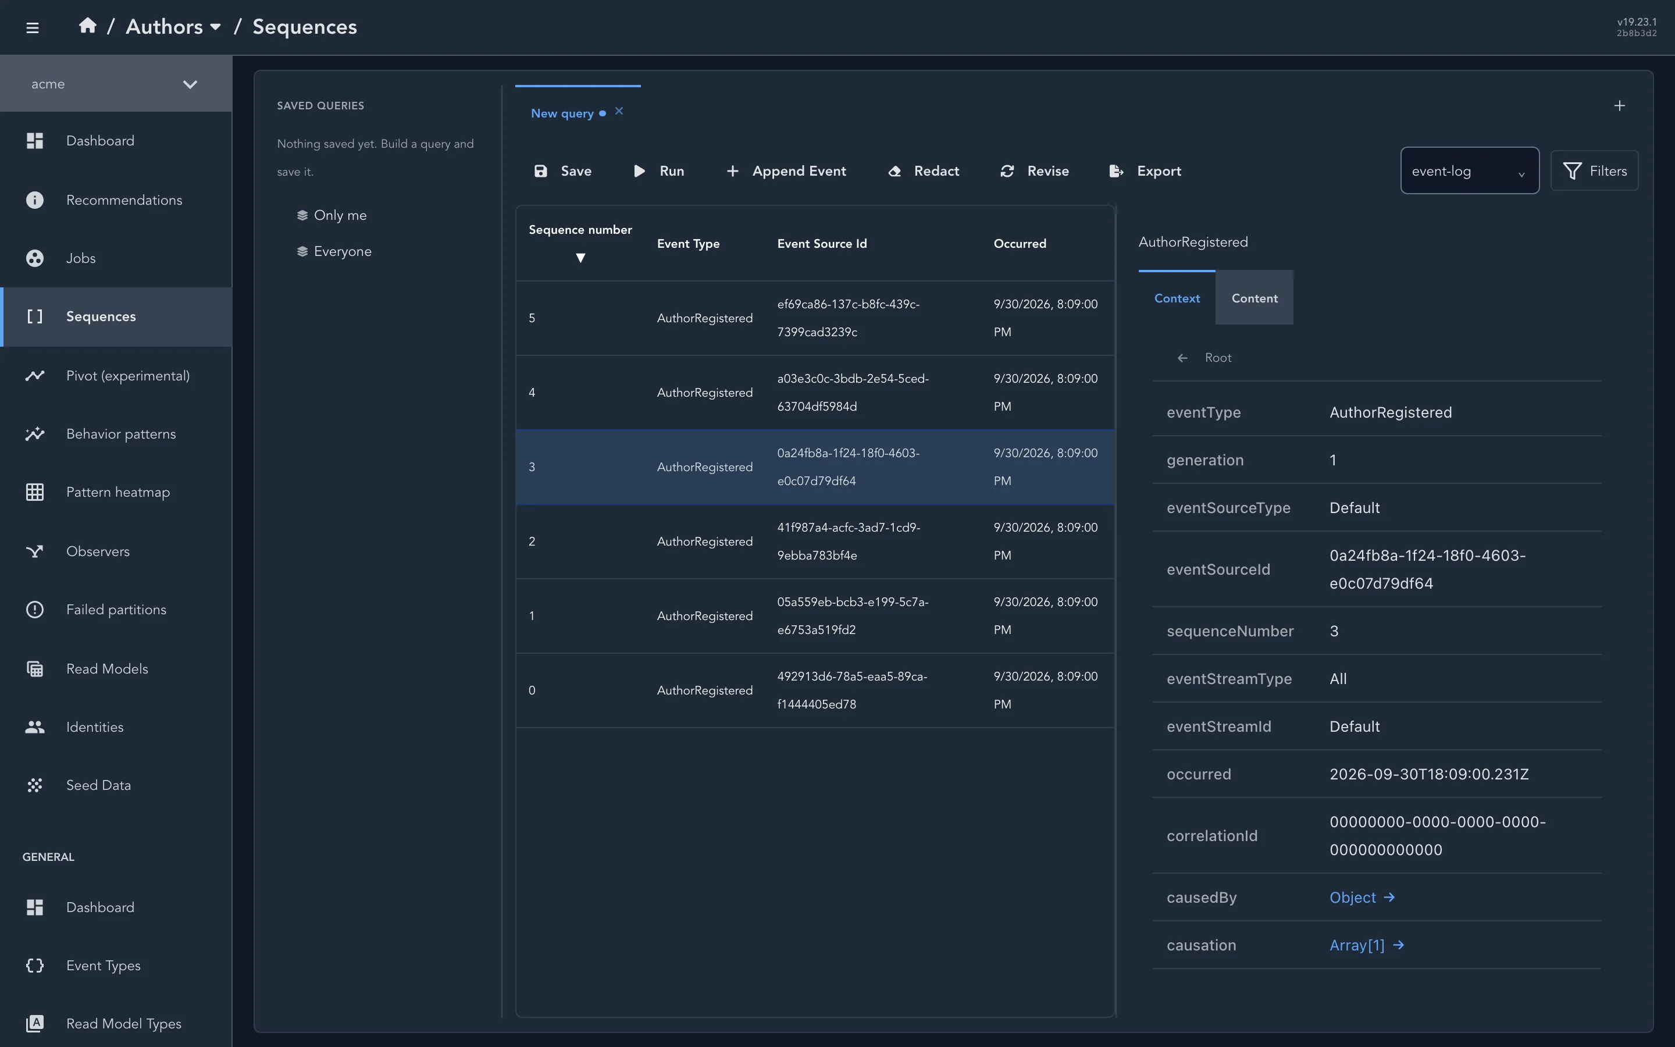Image resolution: width=1675 pixels, height=1047 pixels.
Task: Open the Recommendations info icon
Action: [x=35, y=200]
